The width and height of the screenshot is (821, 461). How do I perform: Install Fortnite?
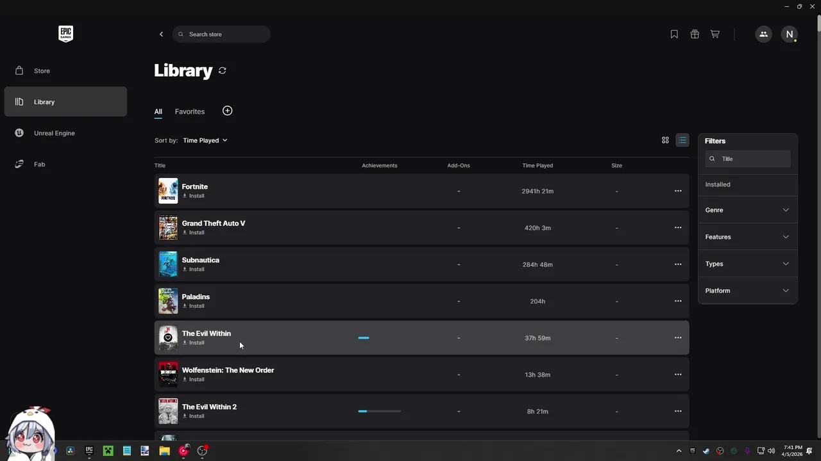194,196
